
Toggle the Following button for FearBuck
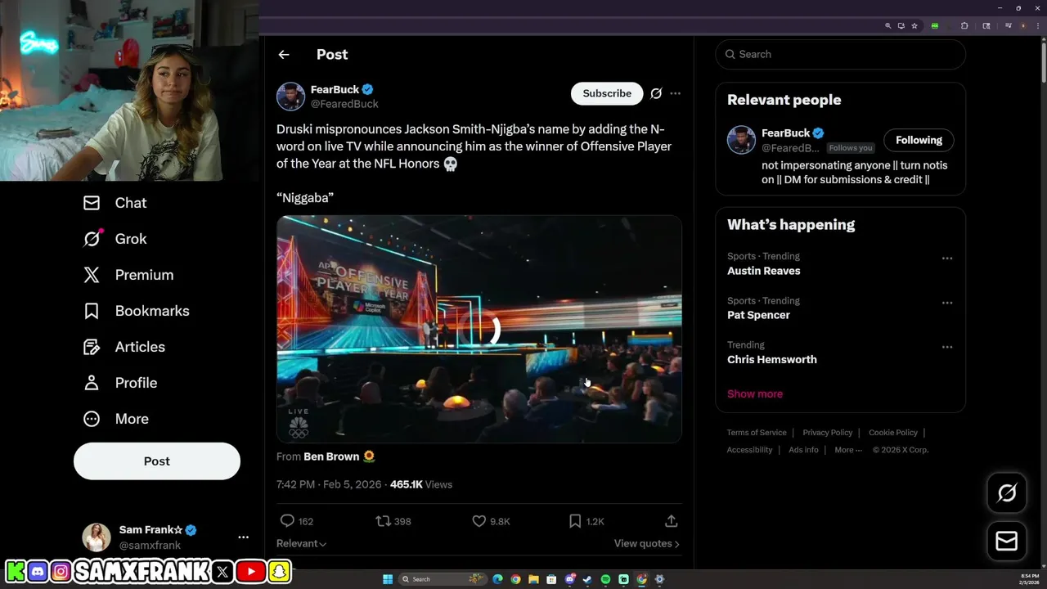tap(919, 140)
